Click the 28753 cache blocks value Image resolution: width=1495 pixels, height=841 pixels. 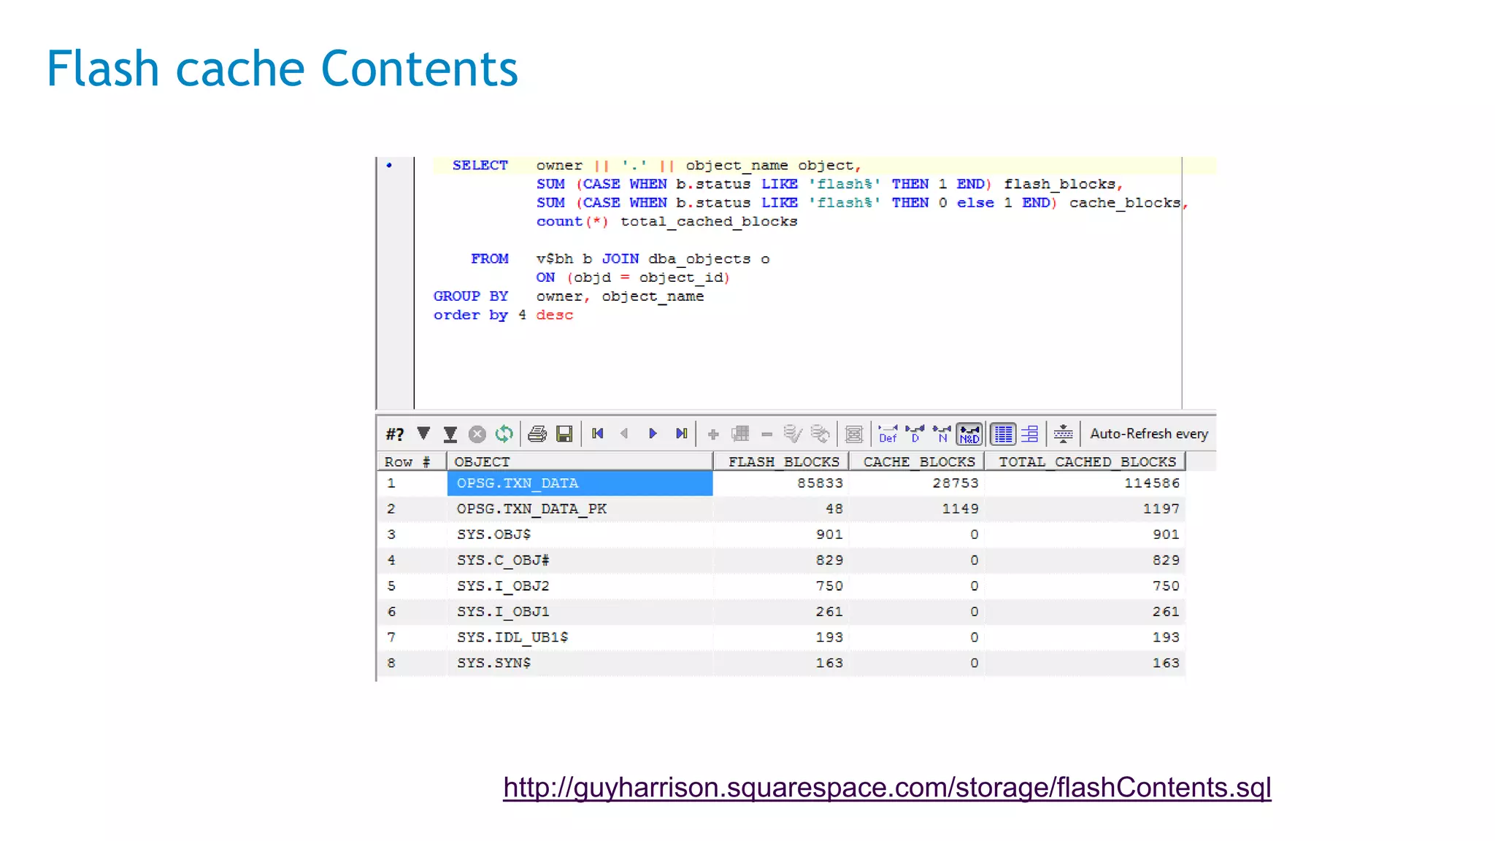click(x=956, y=483)
